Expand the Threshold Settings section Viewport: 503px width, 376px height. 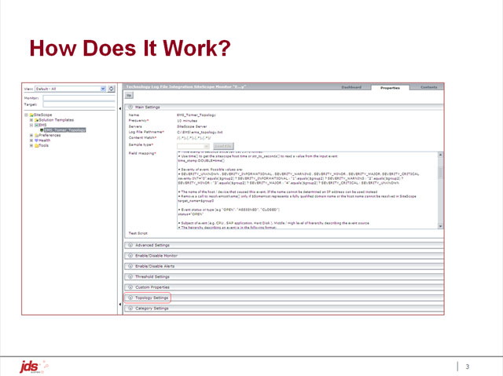(x=130, y=277)
